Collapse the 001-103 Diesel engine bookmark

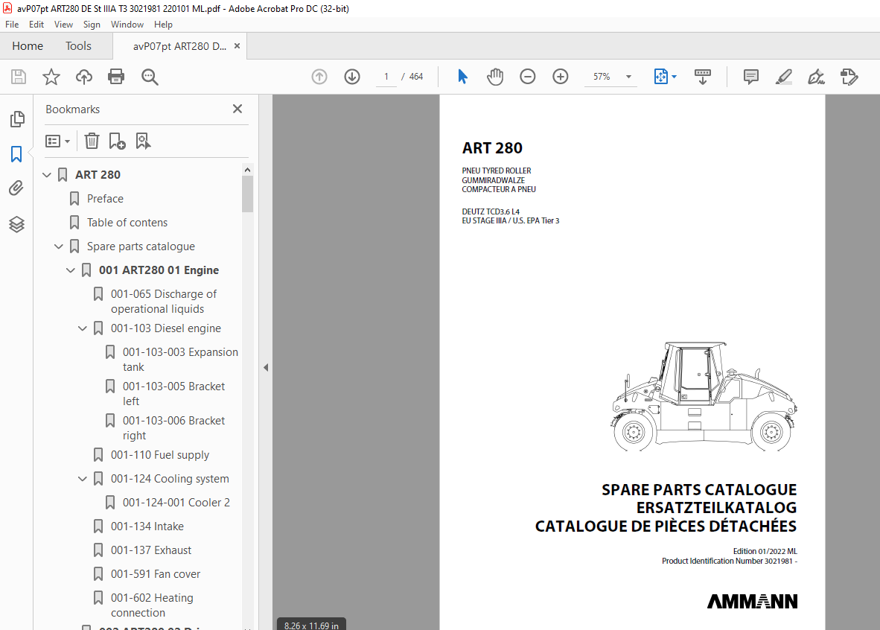[83, 328]
